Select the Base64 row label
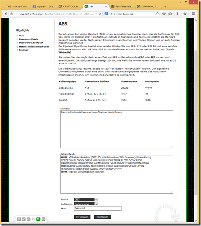The width and height of the screenshot is (201, 226). [x=63, y=100]
